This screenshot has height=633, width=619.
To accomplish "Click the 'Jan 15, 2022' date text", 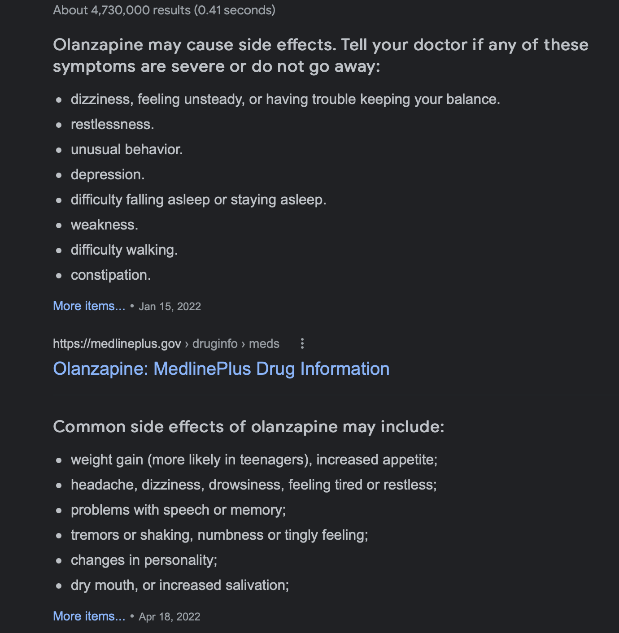I will coord(170,307).
